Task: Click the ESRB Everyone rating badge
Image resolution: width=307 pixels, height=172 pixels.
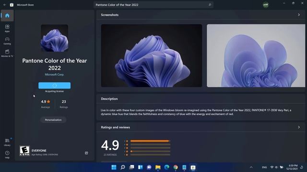Action: pyautogui.click(x=24, y=151)
